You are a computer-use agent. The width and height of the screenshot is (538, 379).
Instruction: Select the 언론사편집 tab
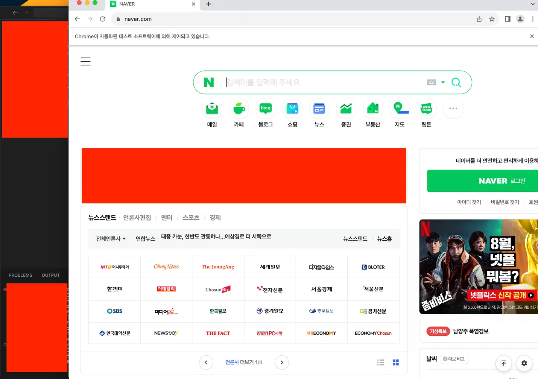pyautogui.click(x=137, y=218)
